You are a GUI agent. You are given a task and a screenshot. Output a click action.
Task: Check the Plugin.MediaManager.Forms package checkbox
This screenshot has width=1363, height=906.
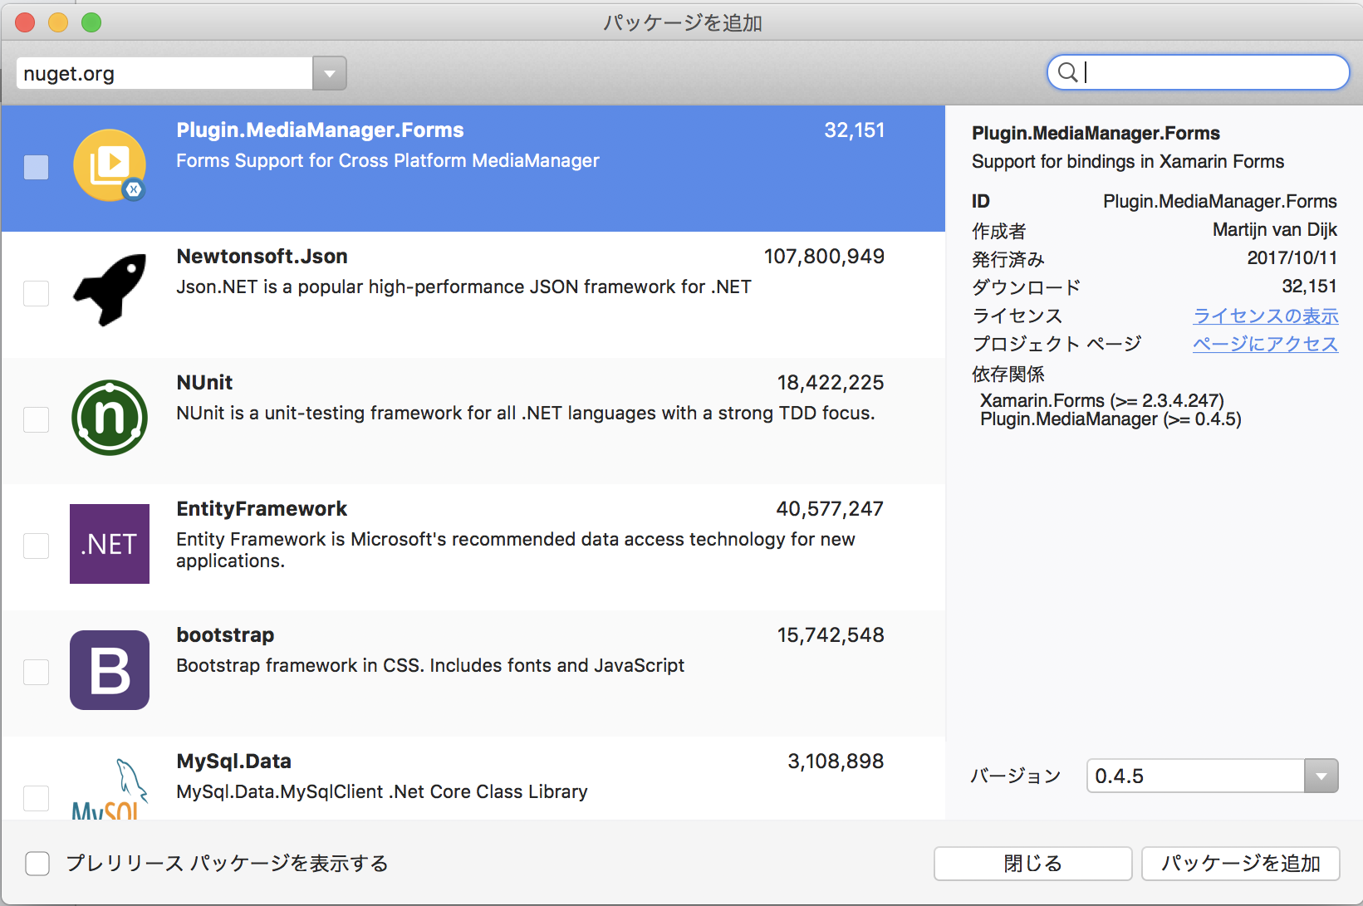[x=37, y=168]
